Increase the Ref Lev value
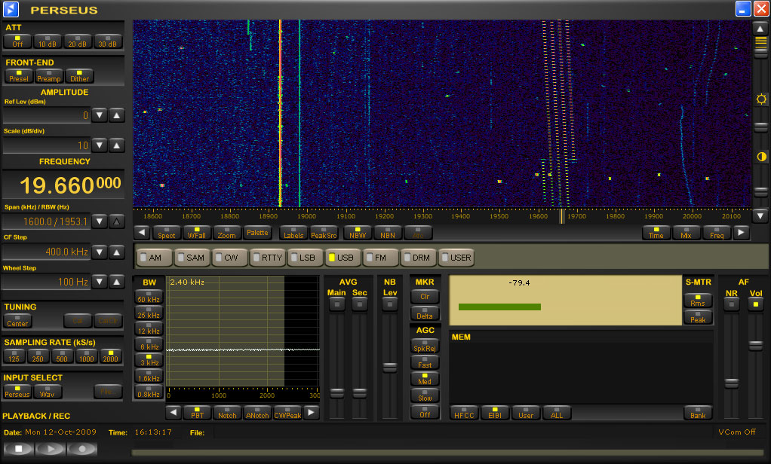The height and width of the screenshot is (464, 771). [116, 115]
